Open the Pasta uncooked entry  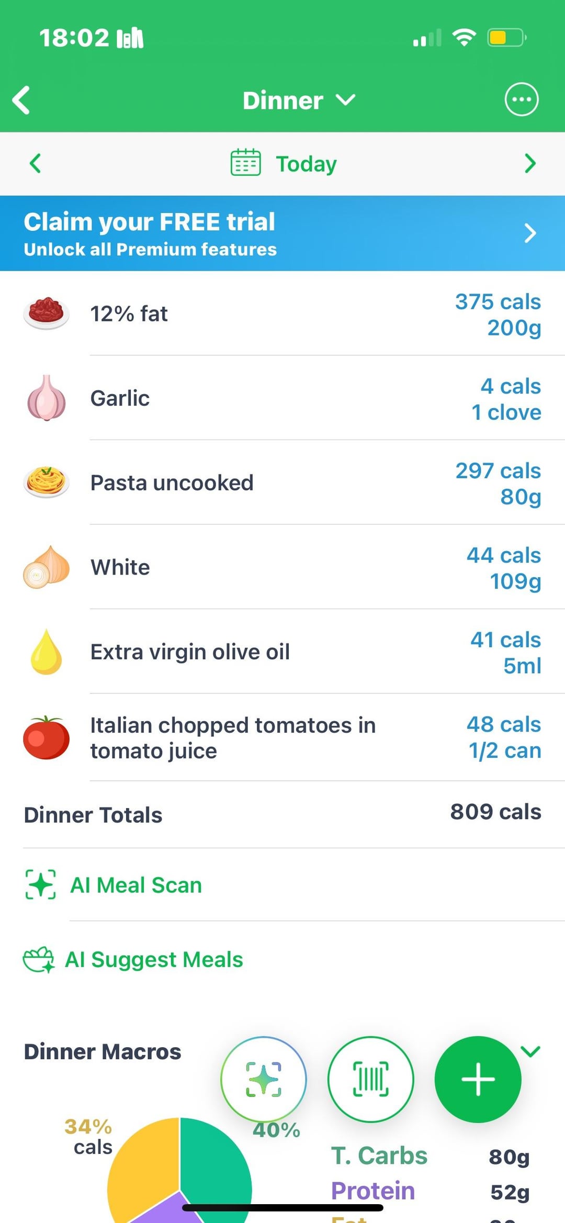[x=282, y=483]
